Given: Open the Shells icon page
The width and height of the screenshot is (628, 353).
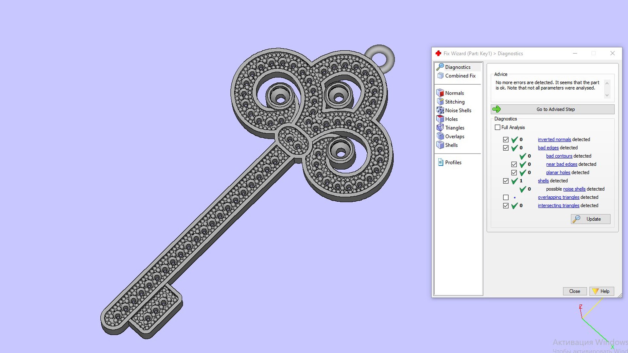Looking at the screenshot, I should tap(440, 145).
